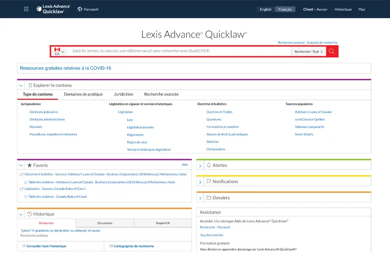The width and height of the screenshot is (390, 253).
Task: Click the Historique clock icon
Action: coord(29,214)
